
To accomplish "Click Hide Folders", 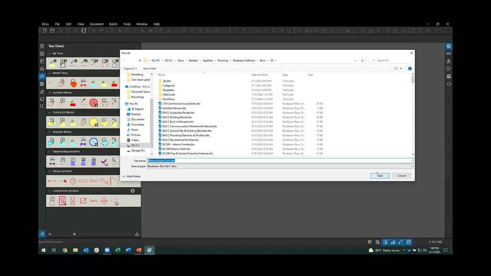I will tap(132, 176).
